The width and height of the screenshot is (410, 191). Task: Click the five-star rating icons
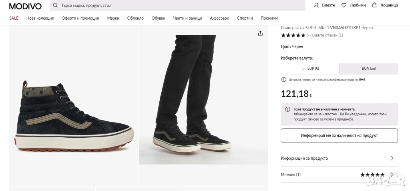click(293, 35)
